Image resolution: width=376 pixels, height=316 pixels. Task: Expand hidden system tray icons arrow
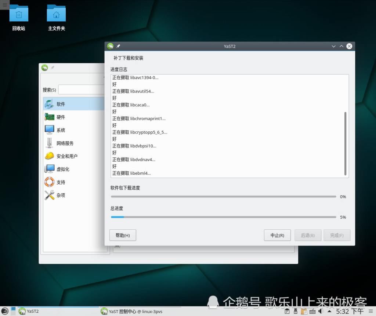click(x=329, y=311)
